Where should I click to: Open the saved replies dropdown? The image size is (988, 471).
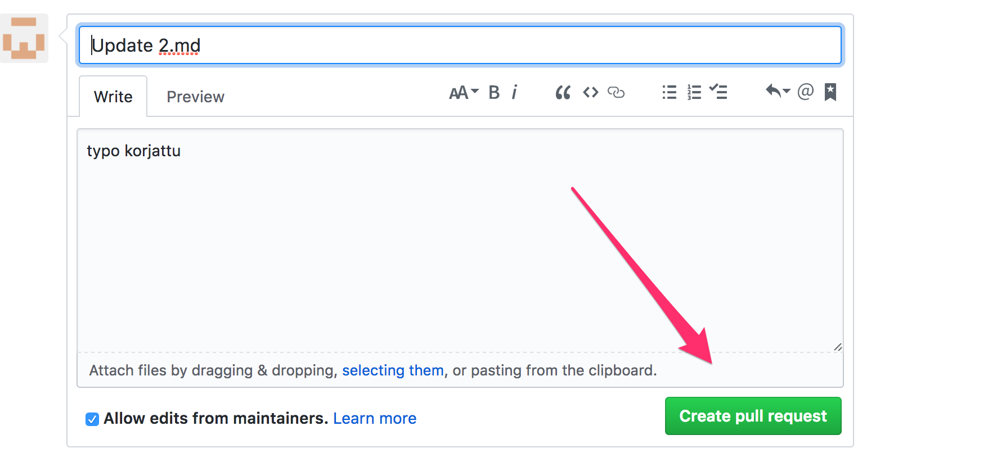coord(778,91)
